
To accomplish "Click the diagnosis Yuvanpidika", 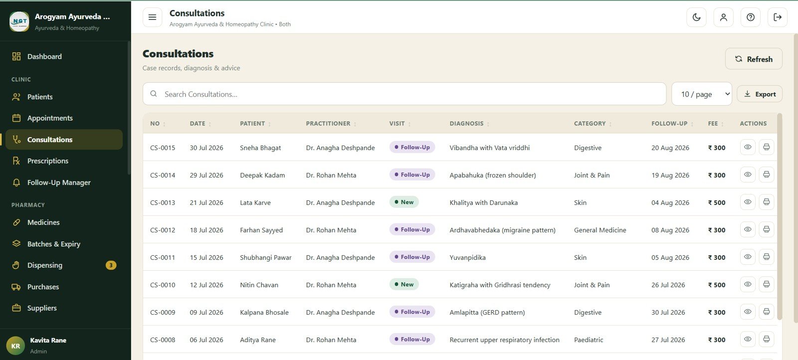I will pos(467,257).
